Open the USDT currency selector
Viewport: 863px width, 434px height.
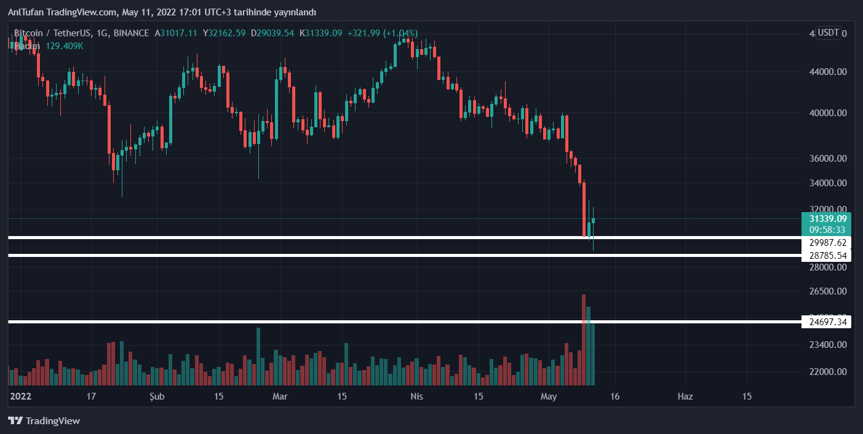click(x=828, y=33)
